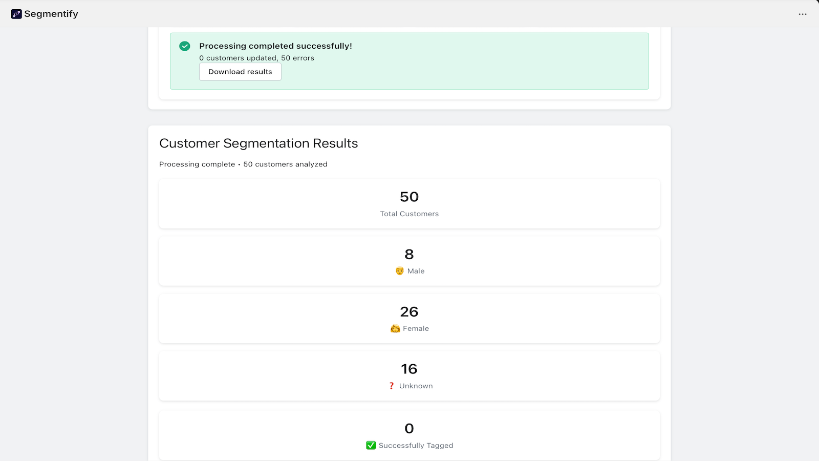This screenshot has width=819, height=461.
Task: Click the female face emoji icon
Action: pos(395,328)
